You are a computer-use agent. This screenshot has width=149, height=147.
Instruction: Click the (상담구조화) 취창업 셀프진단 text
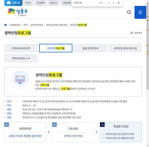25,136
